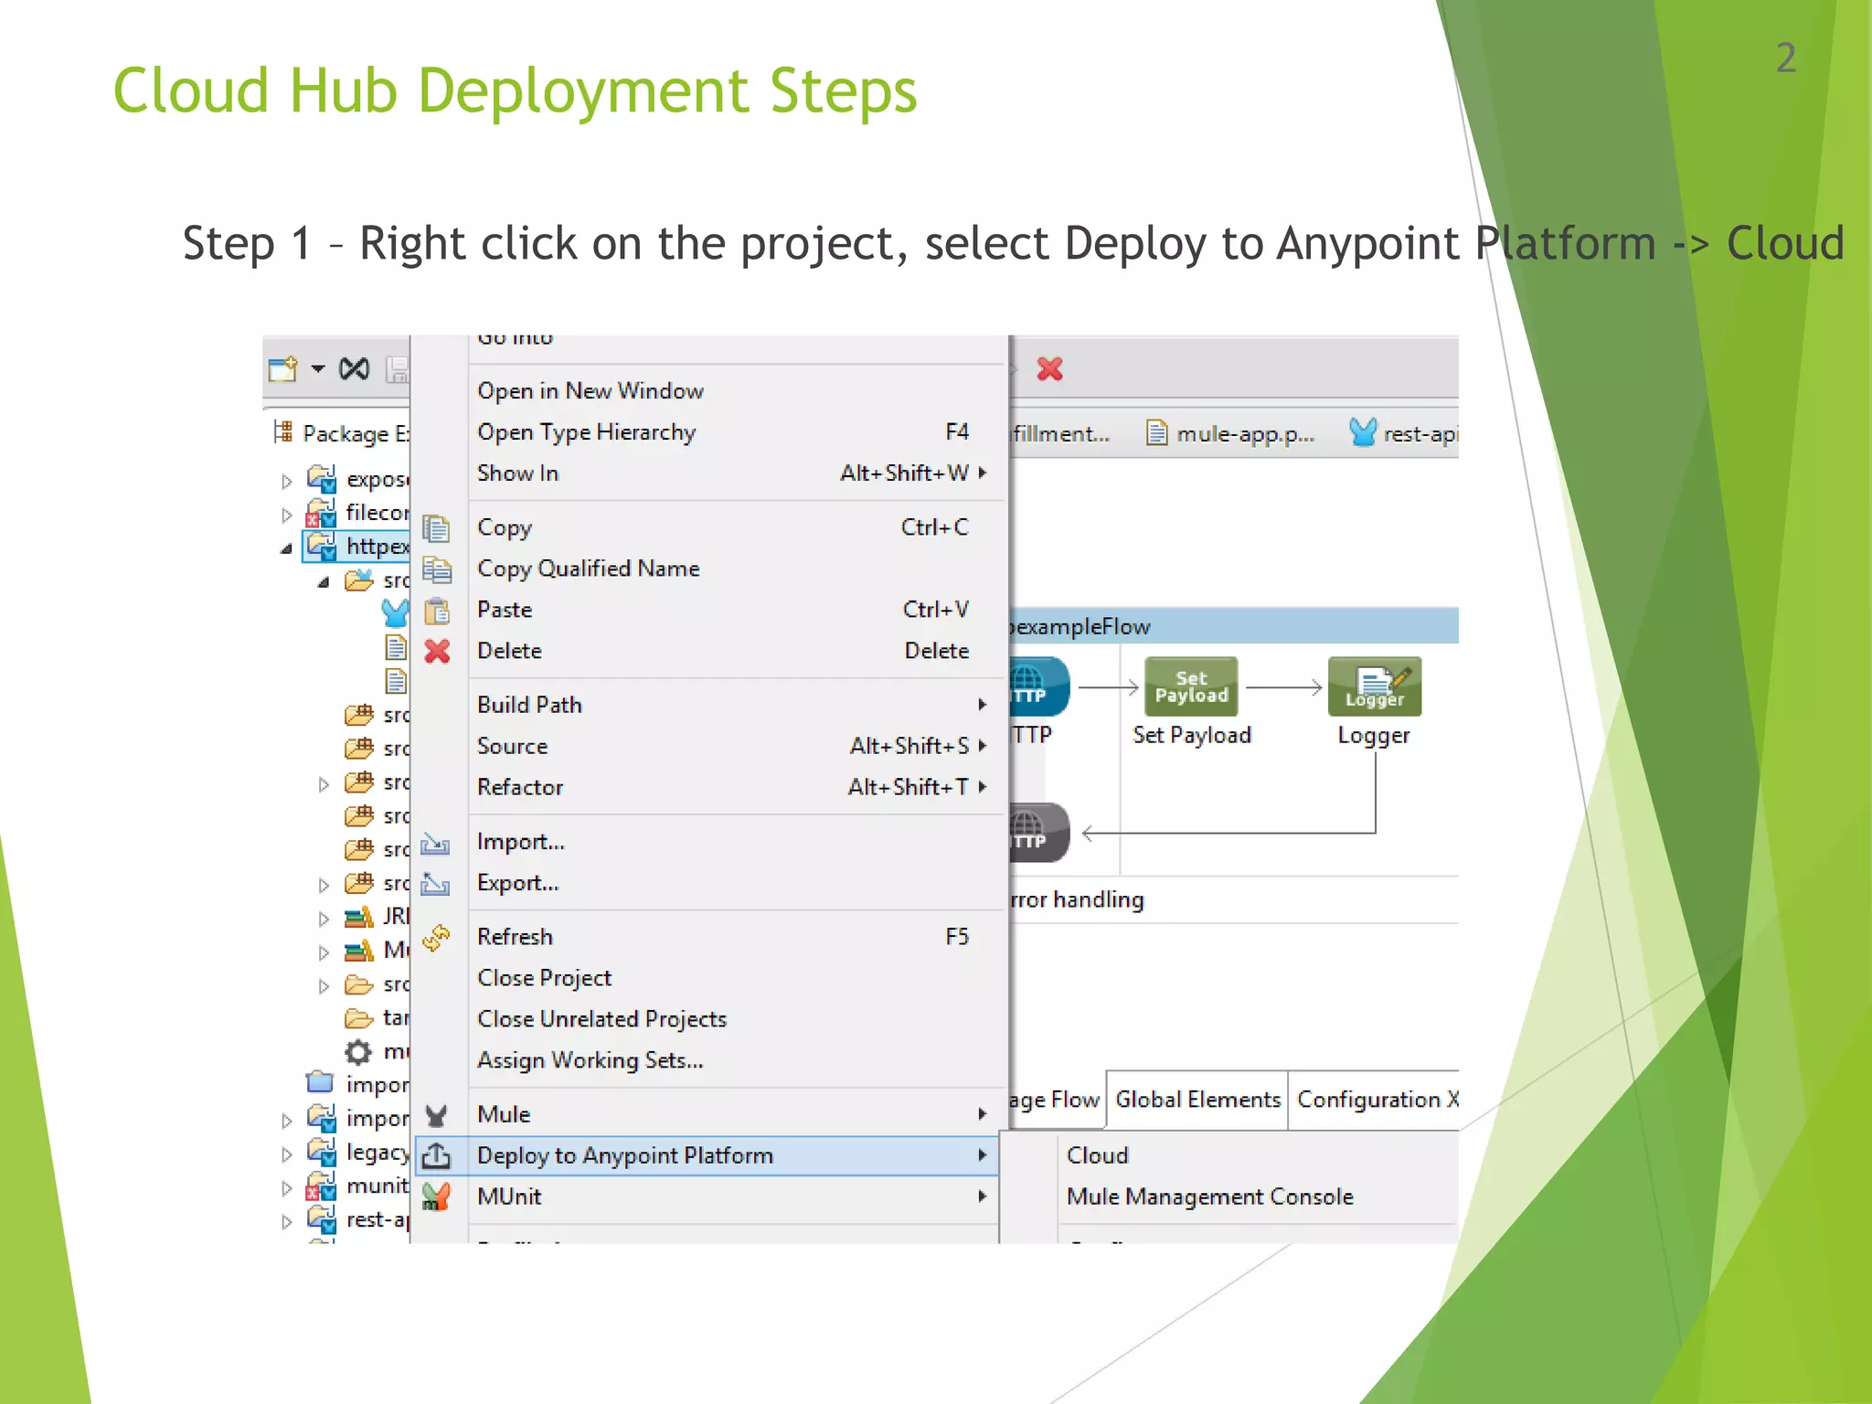Click the Package Explorer tab icon
Screen dimensions: 1872x1404
(282, 432)
